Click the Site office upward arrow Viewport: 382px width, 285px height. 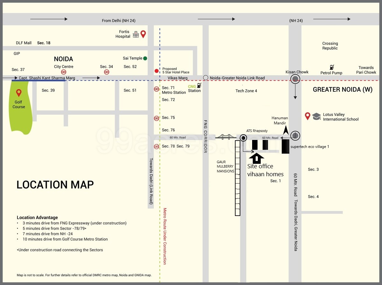(x=256, y=158)
